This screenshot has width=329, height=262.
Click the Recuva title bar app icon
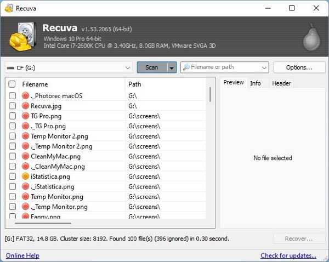[x=9, y=8]
